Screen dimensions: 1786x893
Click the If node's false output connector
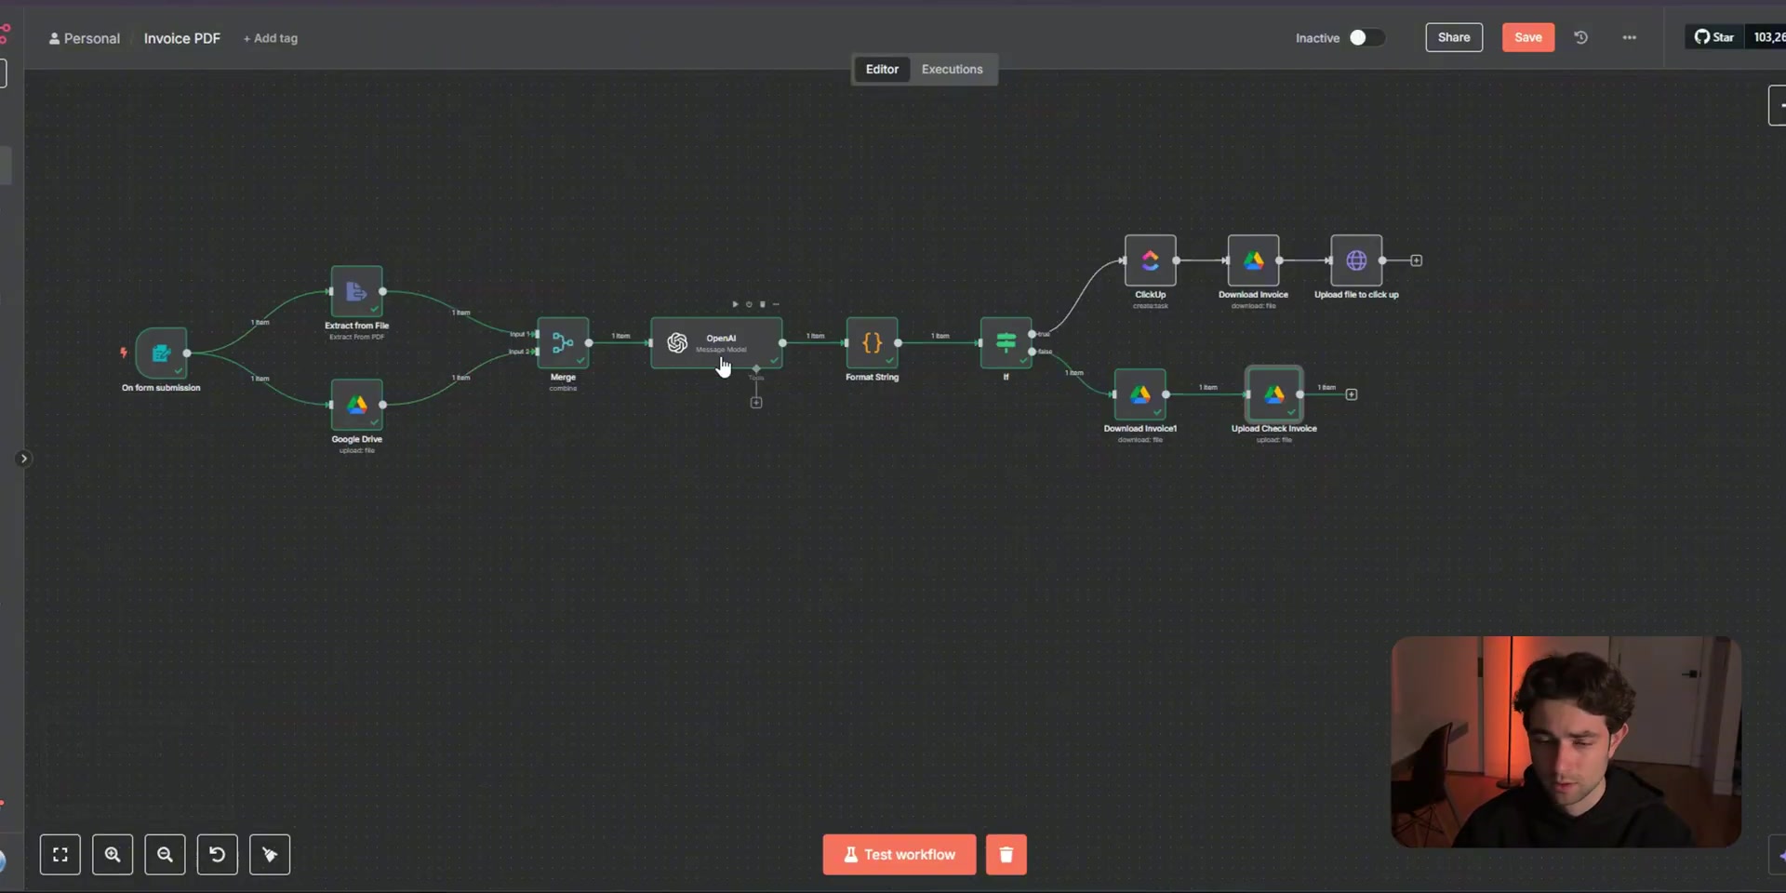click(1032, 352)
